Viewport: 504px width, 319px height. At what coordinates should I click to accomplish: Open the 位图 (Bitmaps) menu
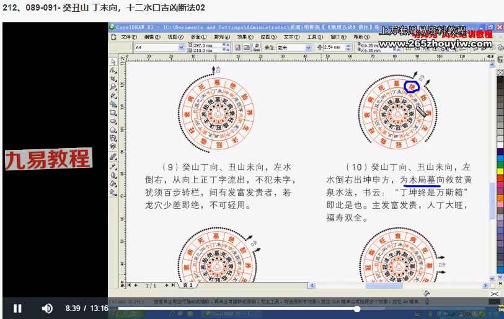pyautogui.click(x=268, y=37)
